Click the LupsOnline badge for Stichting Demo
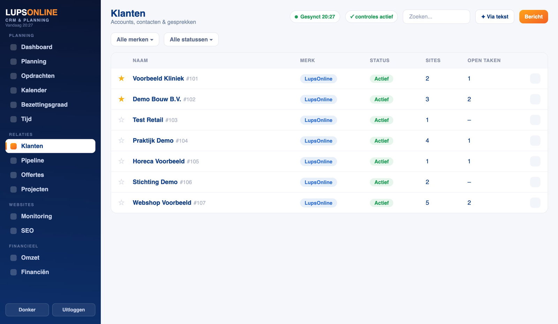The height and width of the screenshot is (324, 558). click(318, 182)
